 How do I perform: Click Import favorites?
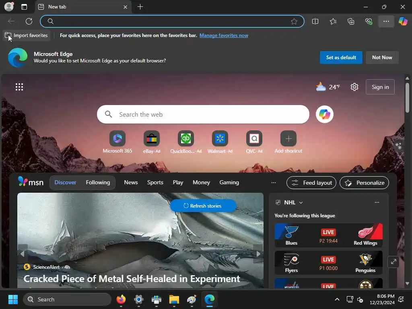click(27, 35)
